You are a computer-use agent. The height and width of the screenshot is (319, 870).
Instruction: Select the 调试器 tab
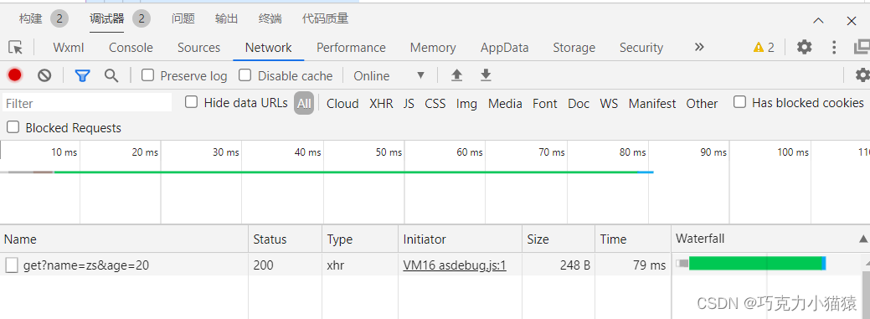tap(107, 19)
